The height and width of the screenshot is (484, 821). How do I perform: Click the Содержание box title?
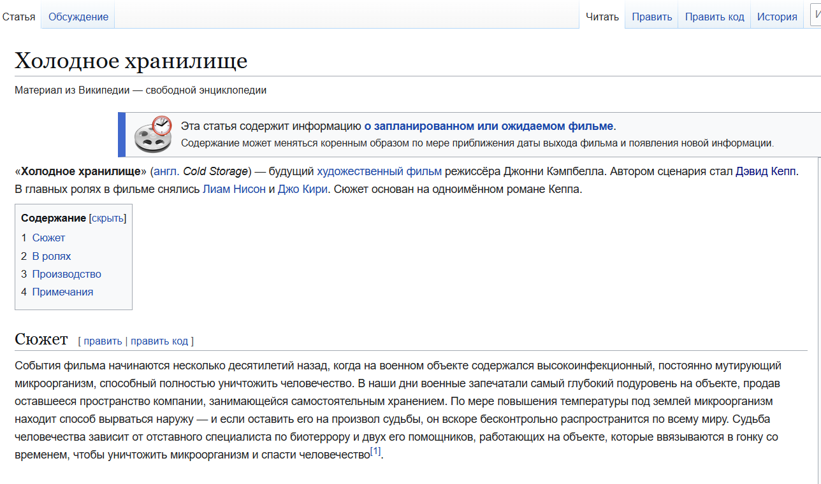click(54, 218)
